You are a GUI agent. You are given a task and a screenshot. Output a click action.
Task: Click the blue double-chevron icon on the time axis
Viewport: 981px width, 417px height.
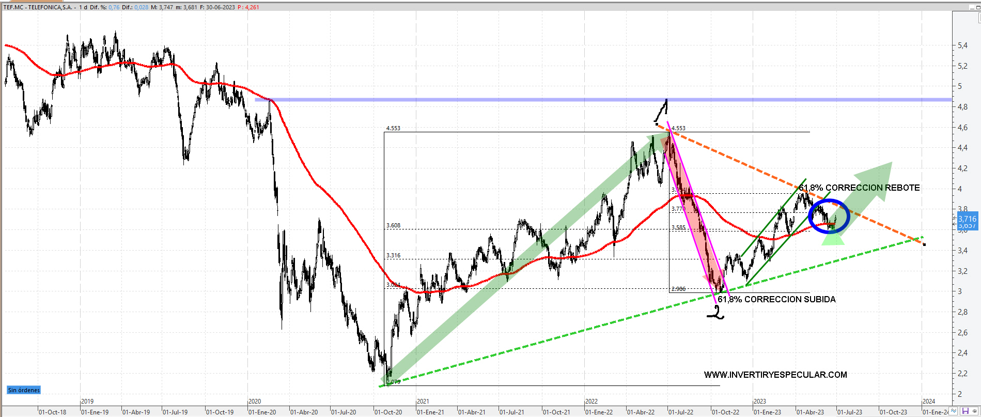point(954,411)
